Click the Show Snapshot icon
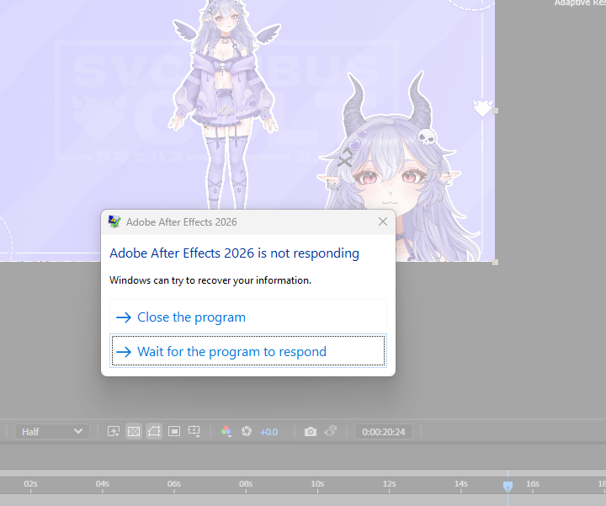This screenshot has height=506, width=606. (331, 431)
